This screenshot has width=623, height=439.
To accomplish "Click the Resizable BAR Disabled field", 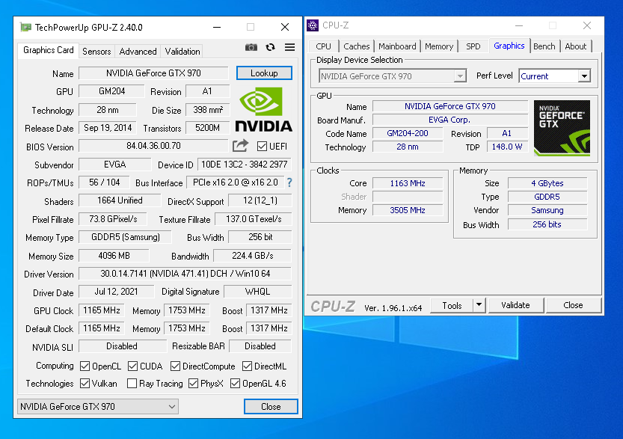I will (x=260, y=346).
